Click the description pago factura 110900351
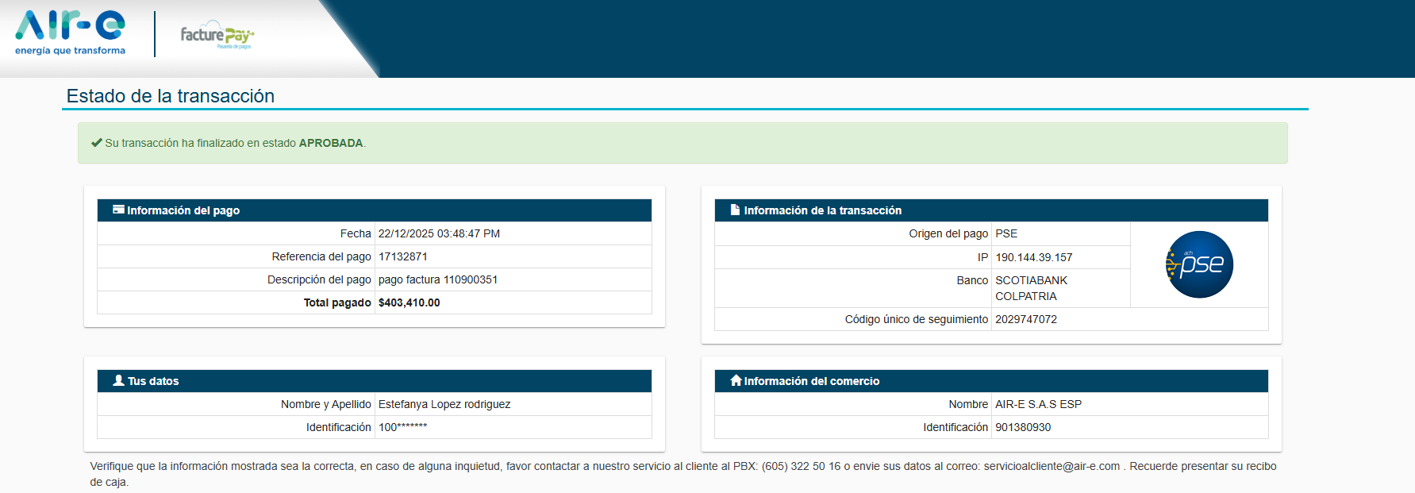This screenshot has height=493, width=1415. click(437, 279)
